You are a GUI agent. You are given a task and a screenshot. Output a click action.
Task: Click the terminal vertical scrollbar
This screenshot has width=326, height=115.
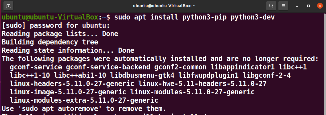pyautogui.click(x=325, y=63)
